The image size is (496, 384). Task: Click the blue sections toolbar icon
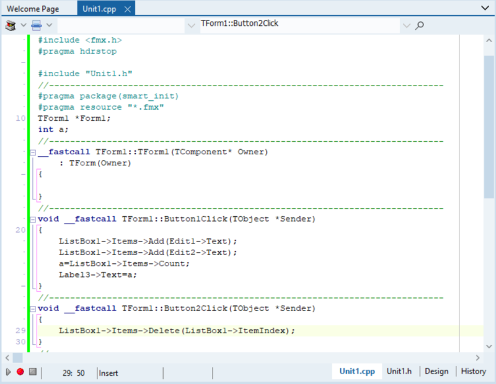click(37, 25)
